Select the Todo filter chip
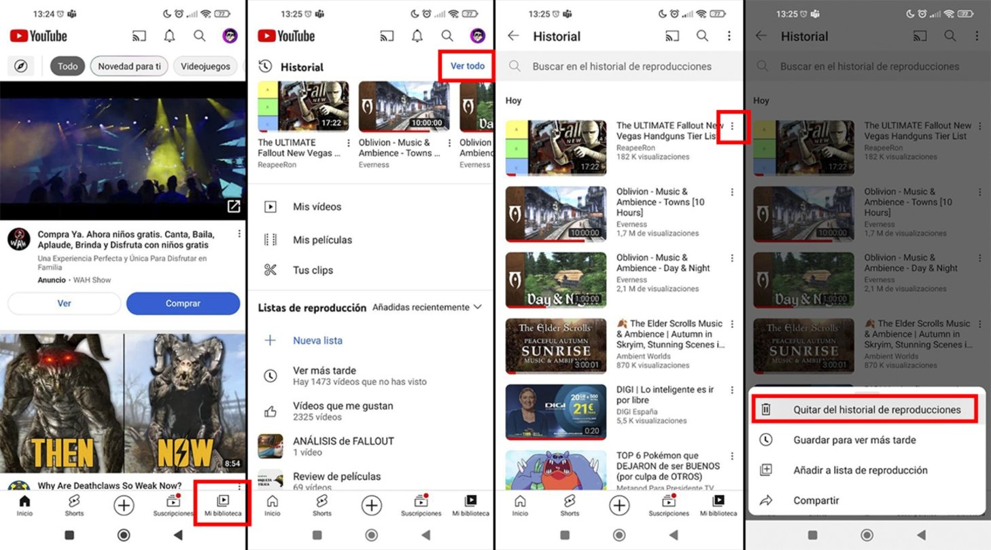 tap(67, 67)
